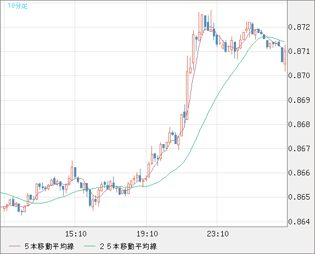Image resolution: width=315 pixels, height=254 pixels.
Task: Click the green 25-bar average legend line
Action: click(89, 246)
